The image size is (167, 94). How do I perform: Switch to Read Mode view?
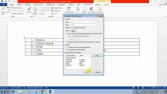[134, 88]
